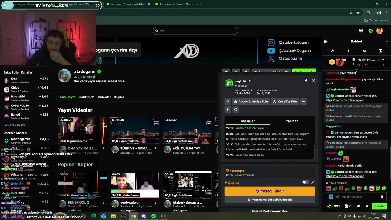This screenshot has width=391, height=220.
Task: Click Abonelik Hediye Edin button
Action: click(x=251, y=101)
